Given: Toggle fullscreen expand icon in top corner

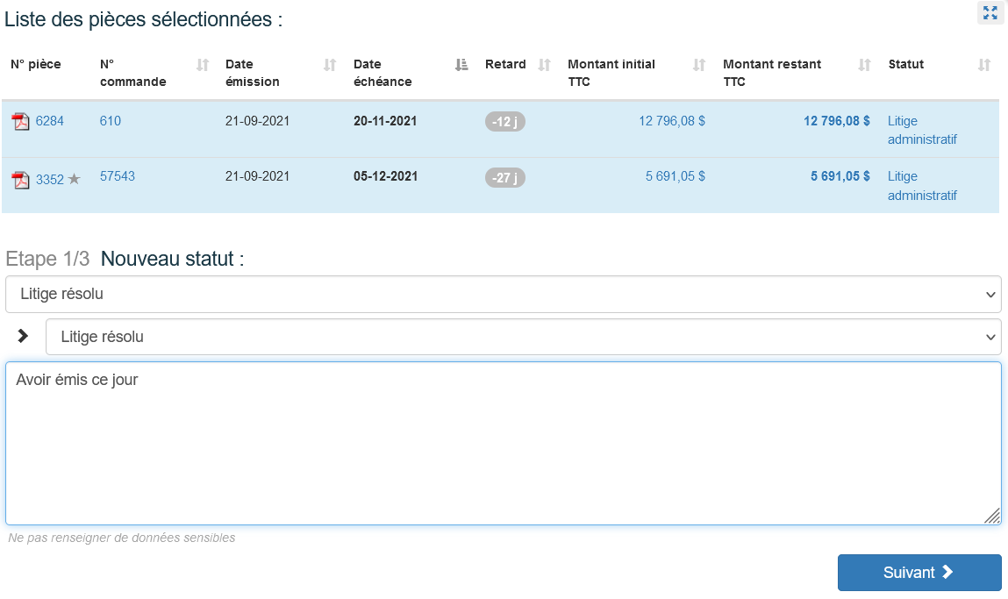Looking at the screenshot, I should [990, 12].
